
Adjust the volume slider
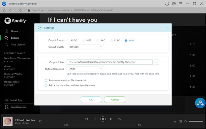click(x=196, y=121)
